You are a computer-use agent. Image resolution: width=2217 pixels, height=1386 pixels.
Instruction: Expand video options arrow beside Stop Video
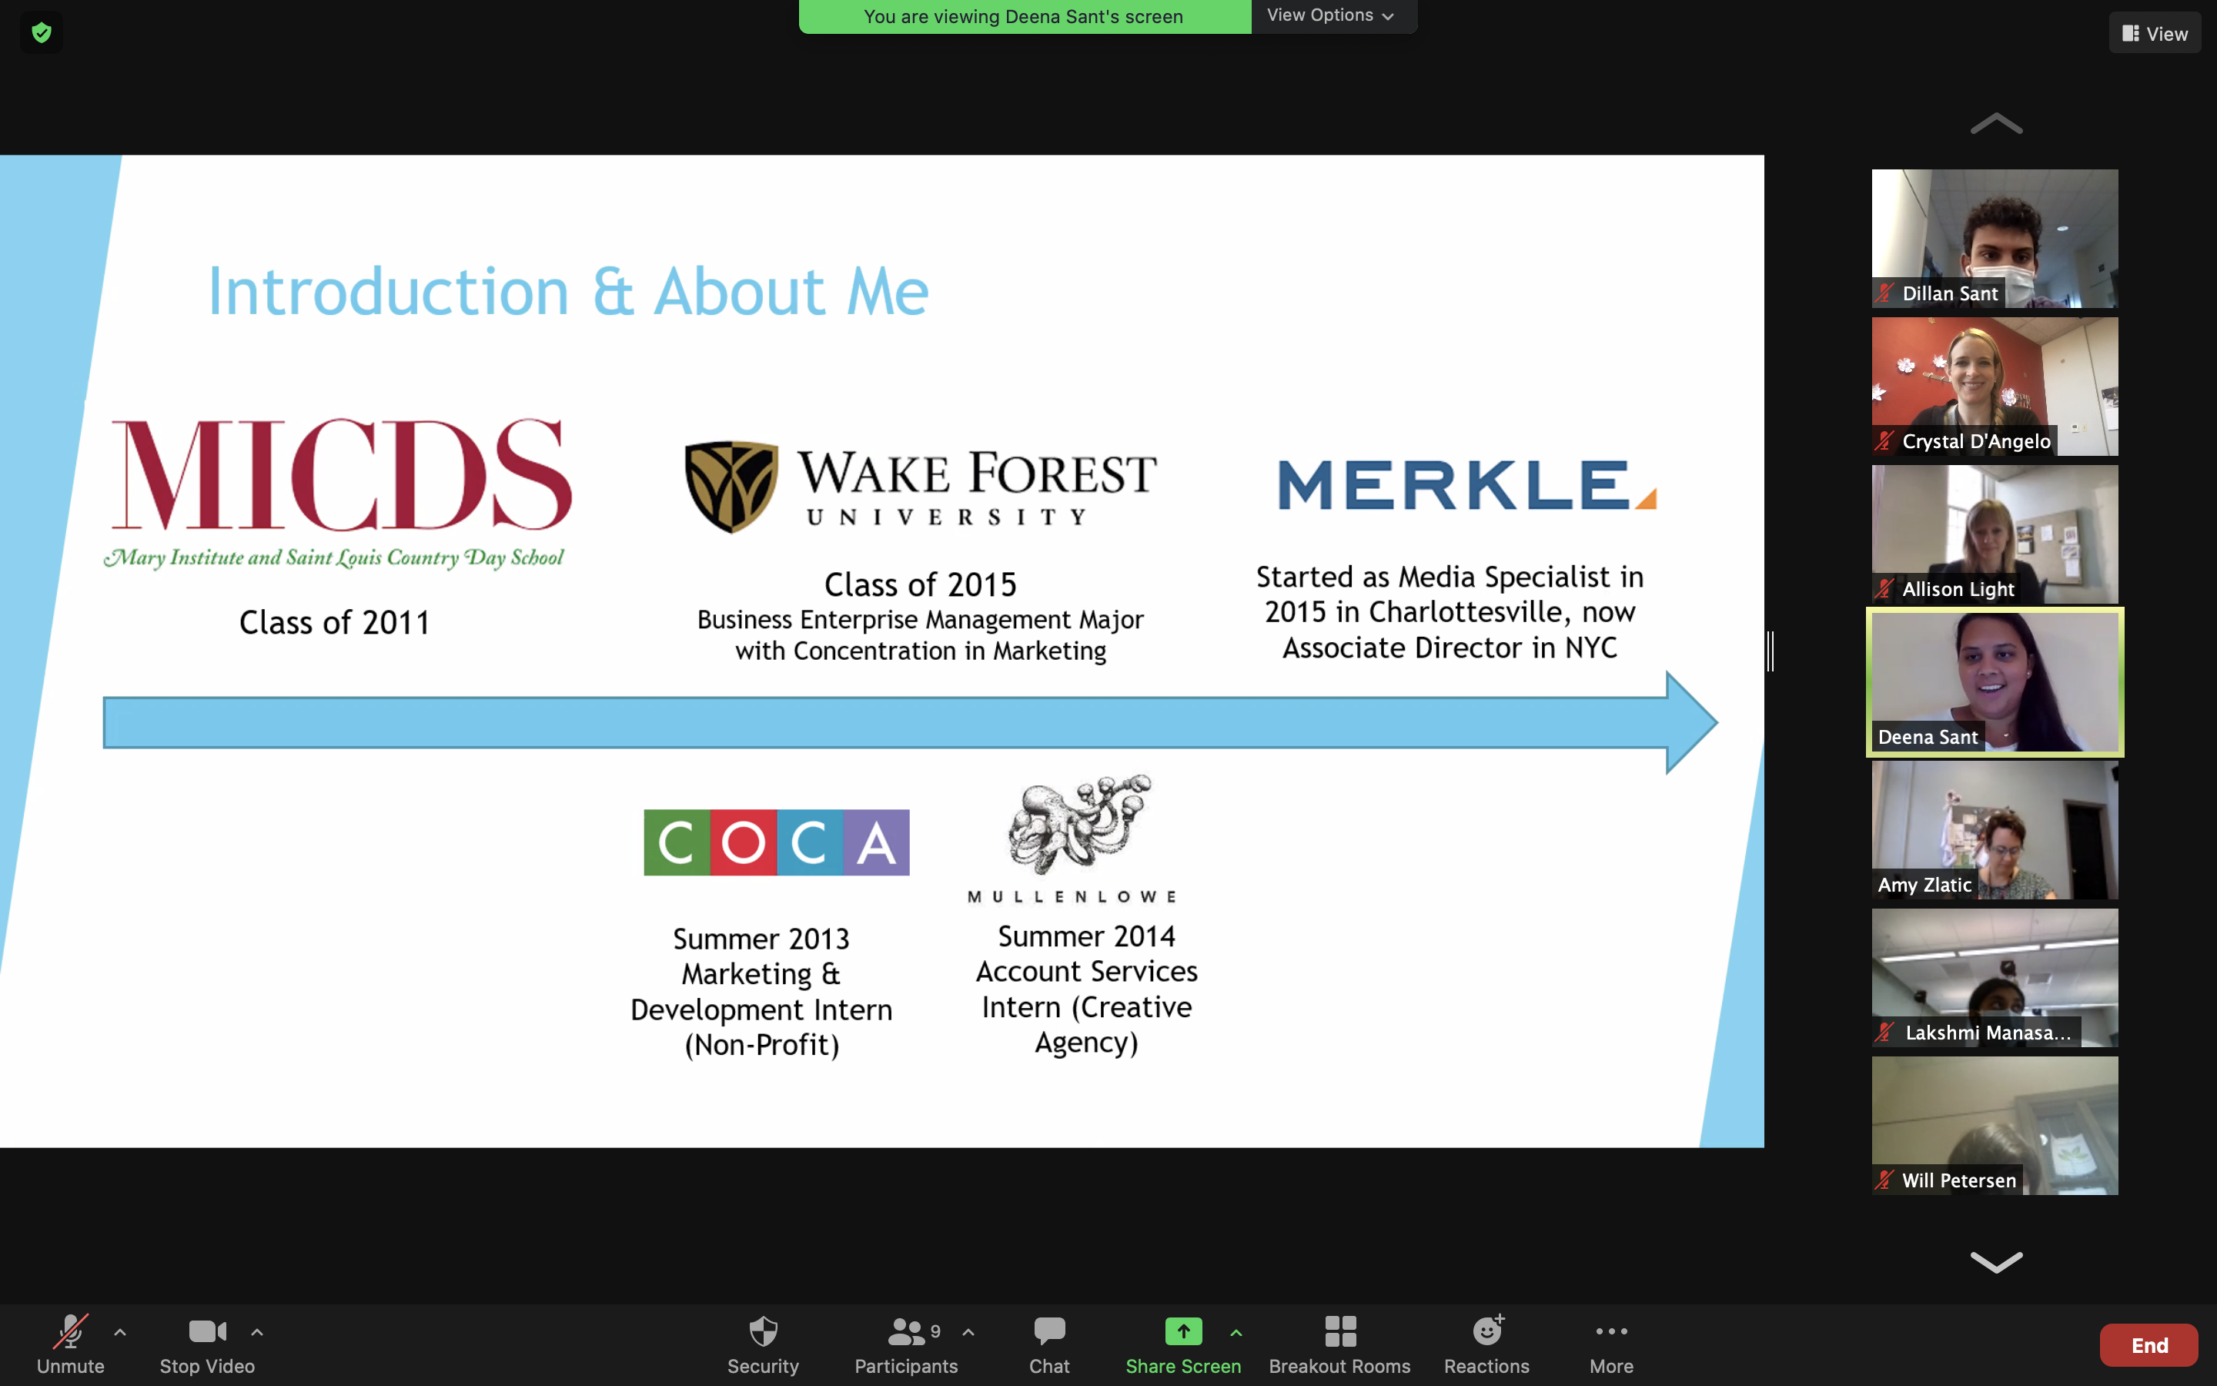(257, 1332)
